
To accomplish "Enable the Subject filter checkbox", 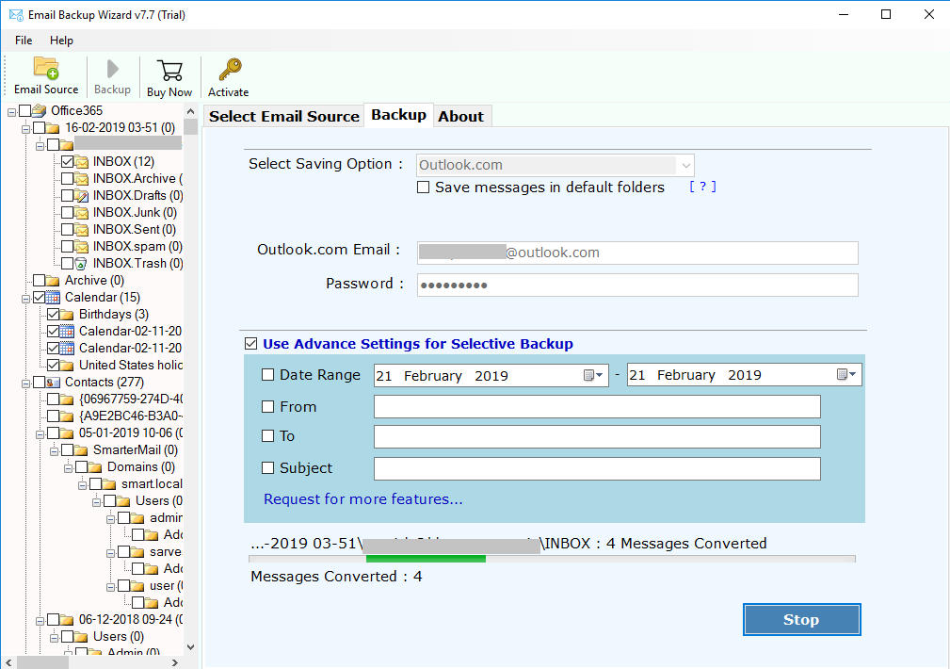I will tap(267, 467).
